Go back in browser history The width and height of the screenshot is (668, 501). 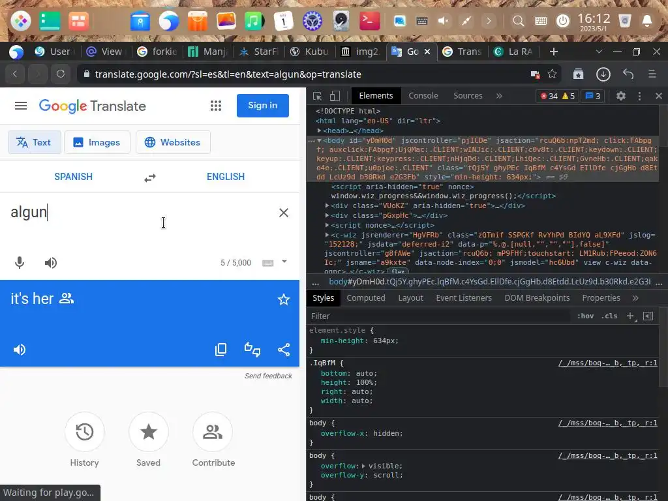point(15,74)
